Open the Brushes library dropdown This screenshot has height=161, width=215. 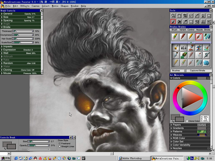point(177,70)
